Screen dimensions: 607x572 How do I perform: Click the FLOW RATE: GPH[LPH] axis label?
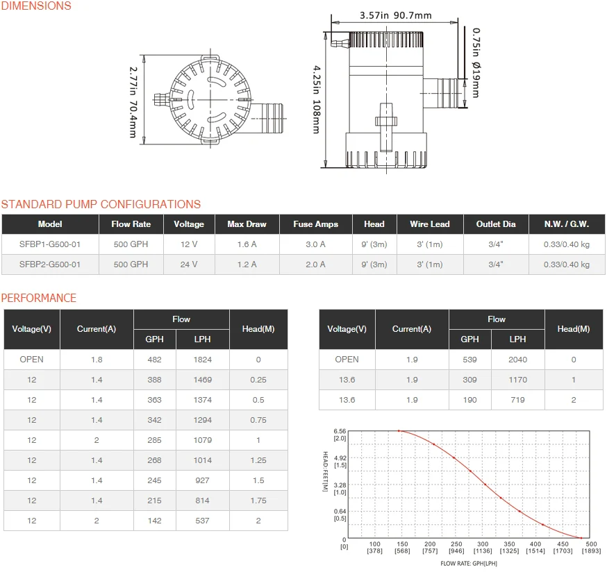tap(468, 564)
